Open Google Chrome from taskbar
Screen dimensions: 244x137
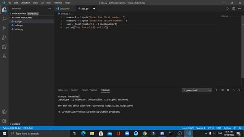coord(144,134)
